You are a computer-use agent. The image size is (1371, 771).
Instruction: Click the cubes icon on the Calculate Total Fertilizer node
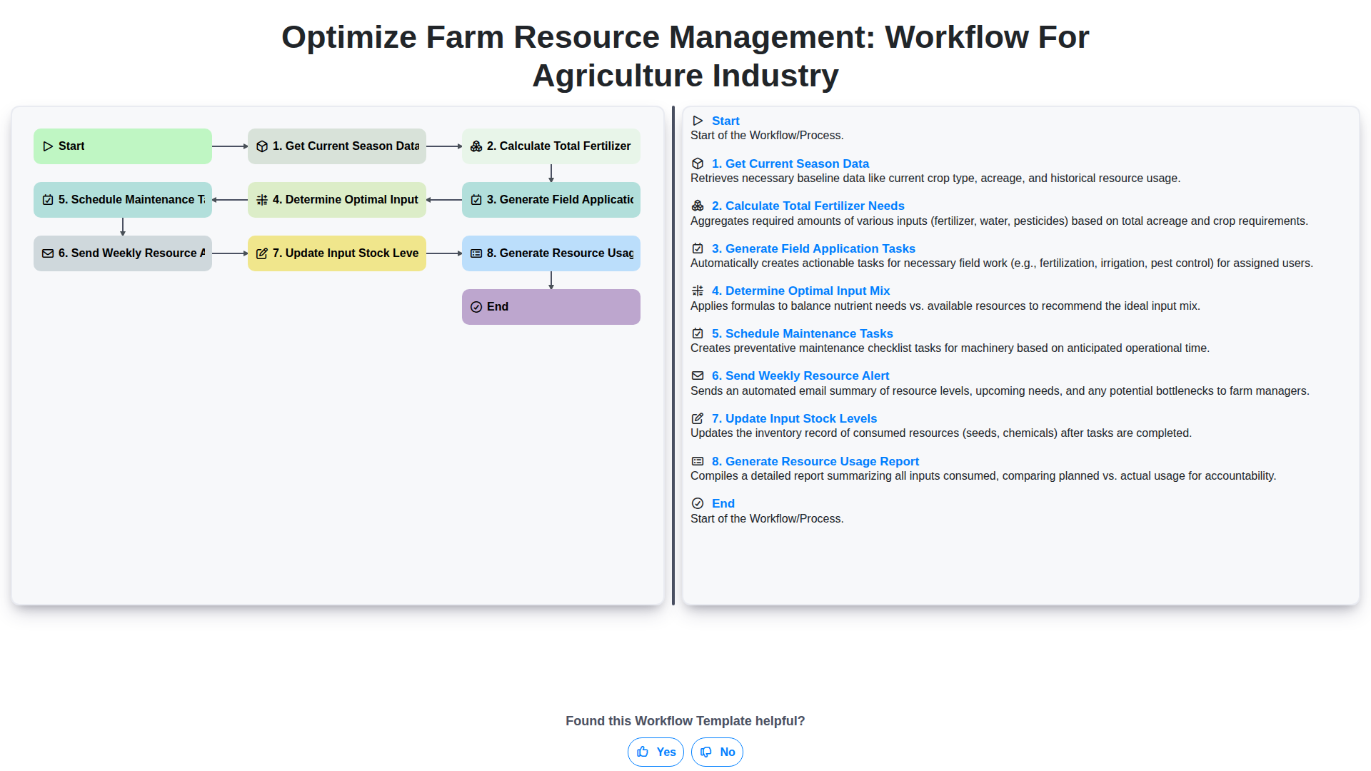click(x=476, y=146)
